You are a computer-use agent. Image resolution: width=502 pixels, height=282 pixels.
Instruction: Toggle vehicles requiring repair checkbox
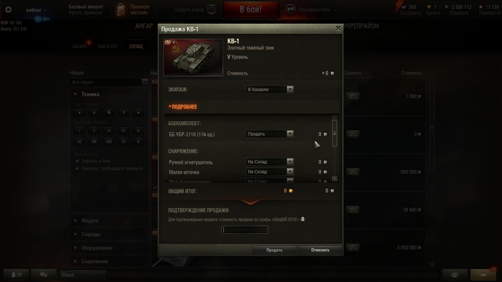tap(77, 168)
